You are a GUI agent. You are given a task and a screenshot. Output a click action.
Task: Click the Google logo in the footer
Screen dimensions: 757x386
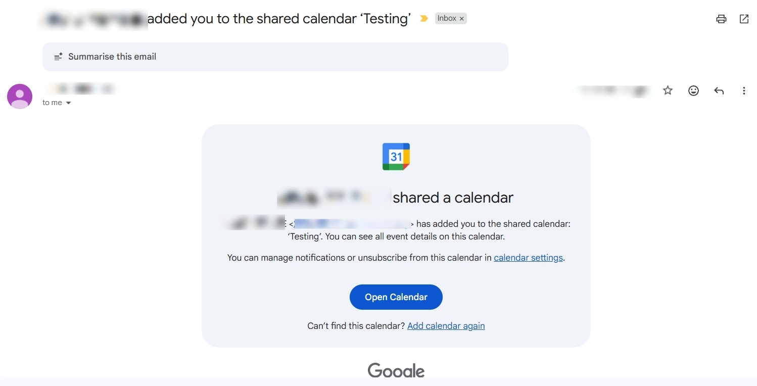pos(396,370)
